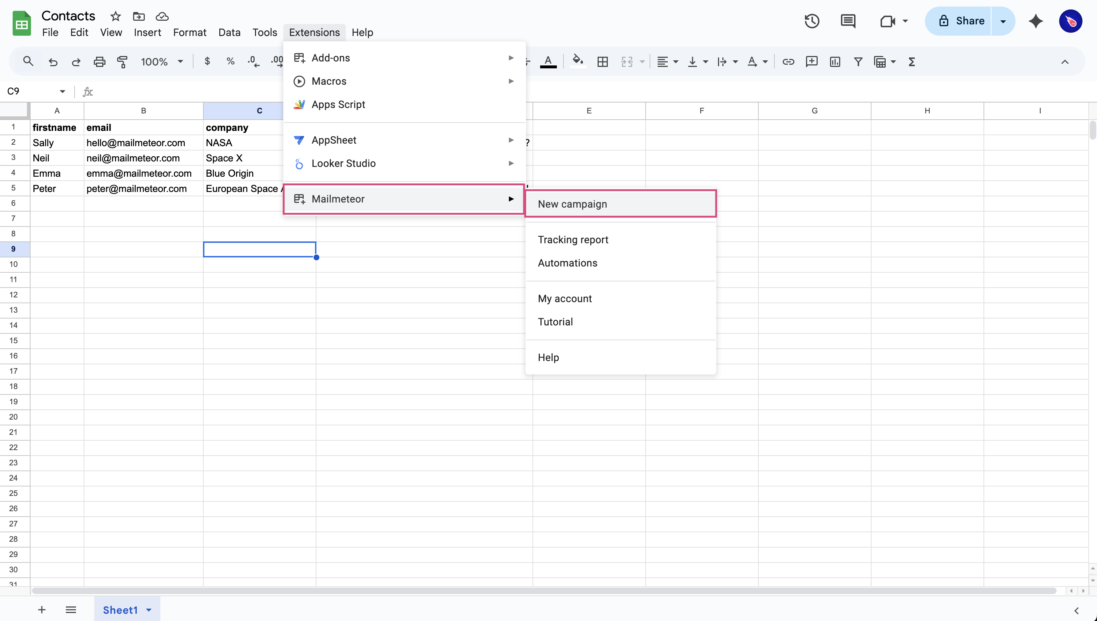
Task: Apply currency format
Action: 207,61
